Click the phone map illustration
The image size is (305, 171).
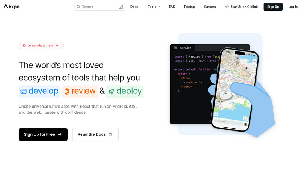click(235, 89)
